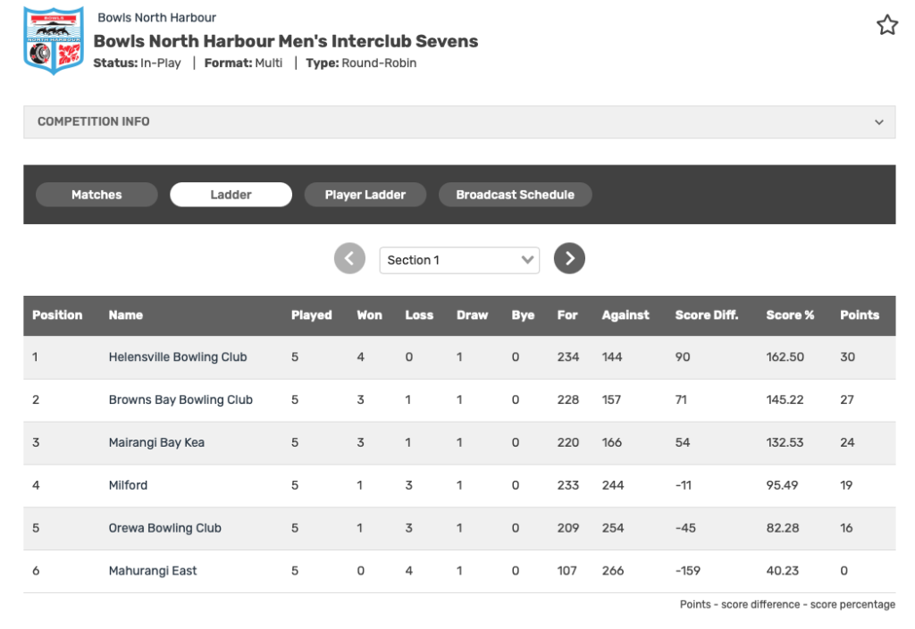
Task: Switch to the Matches tab
Action: coord(97,195)
